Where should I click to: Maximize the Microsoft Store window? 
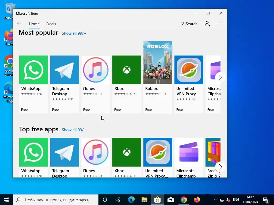(208, 13)
